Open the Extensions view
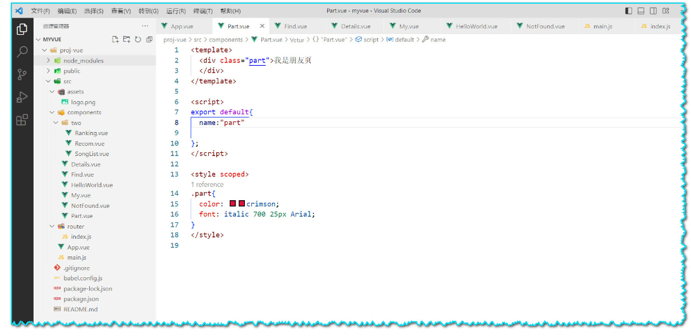The image size is (691, 336). [22, 119]
